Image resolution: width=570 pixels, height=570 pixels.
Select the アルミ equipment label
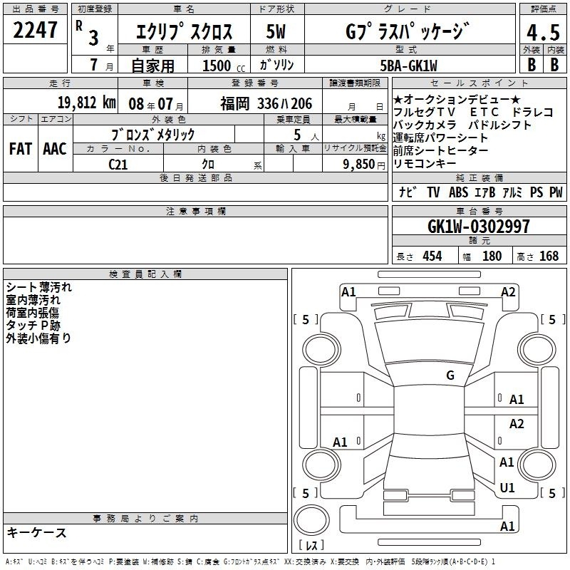click(512, 192)
